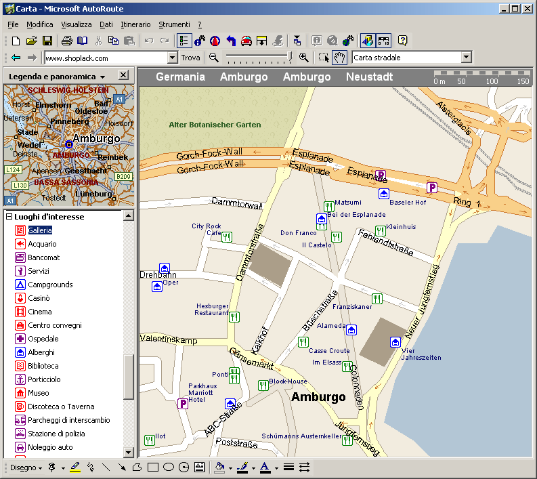Viewport: 537px width, 479px height.
Task: Zoom in using the plus magnifier
Action: click(304, 58)
